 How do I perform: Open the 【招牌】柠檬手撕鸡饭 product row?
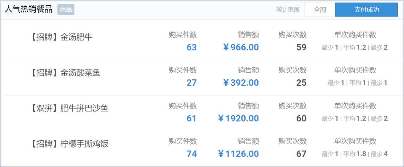tap(69, 144)
